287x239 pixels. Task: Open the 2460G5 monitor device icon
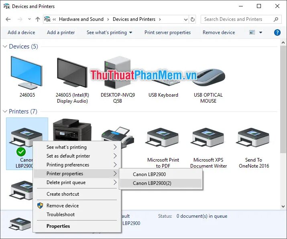point(27,73)
